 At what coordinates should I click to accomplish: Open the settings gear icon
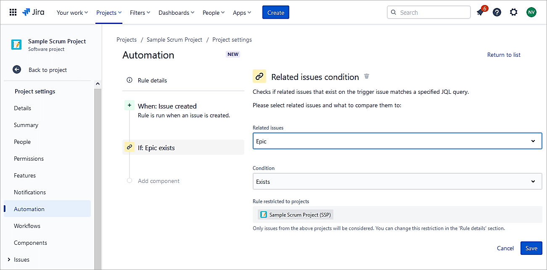514,12
